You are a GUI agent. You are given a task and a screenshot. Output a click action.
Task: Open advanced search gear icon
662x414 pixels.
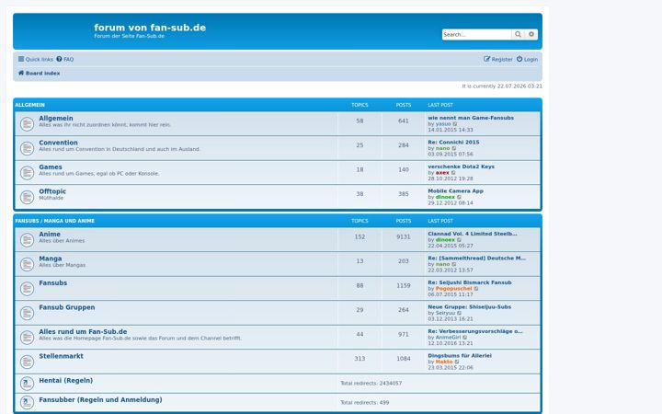pyautogui.click(x=531, y=34)
